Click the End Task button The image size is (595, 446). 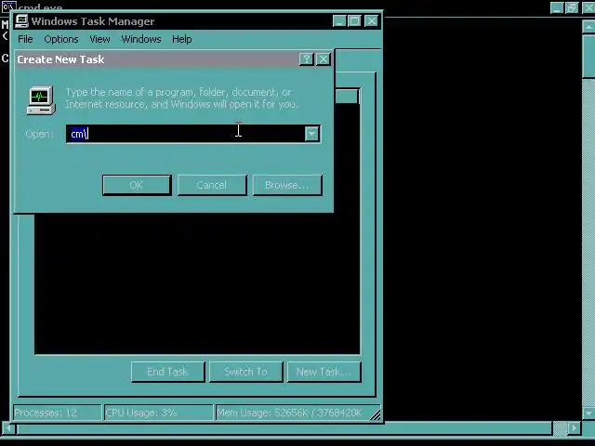(x=167, y=372)
